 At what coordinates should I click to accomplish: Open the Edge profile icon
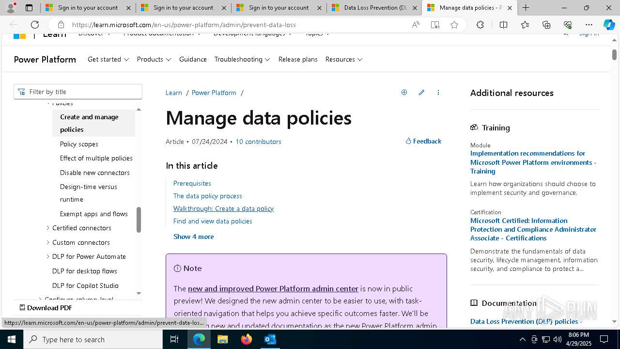pos(11,8)
